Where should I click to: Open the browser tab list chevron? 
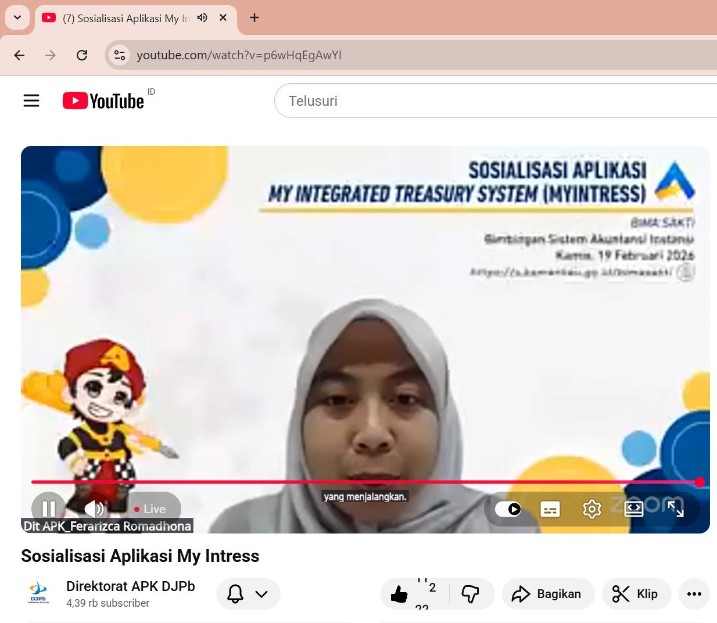click(17, 17)
